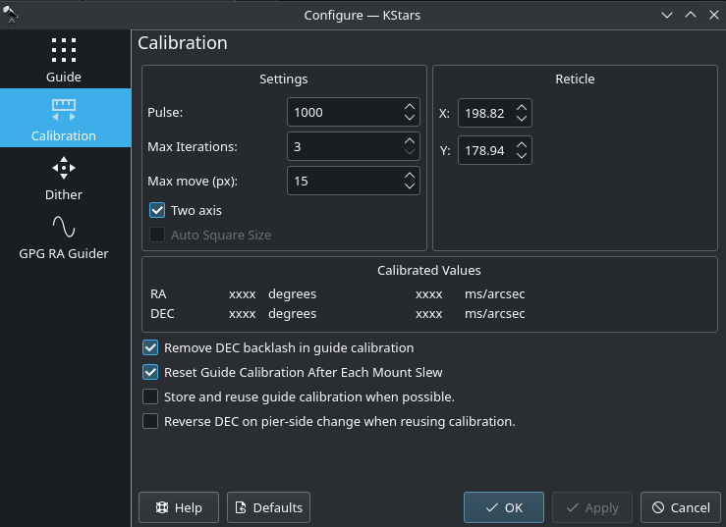Click the prohibited icon on Cancel button
726x527 pixels.
click(658, 507)
